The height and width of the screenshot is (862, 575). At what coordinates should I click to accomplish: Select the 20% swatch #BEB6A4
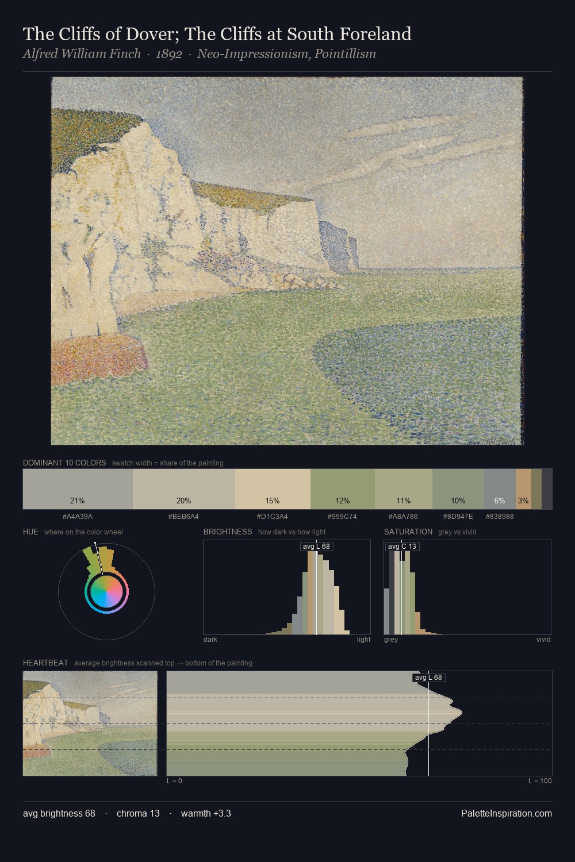[x=184, y=489]
